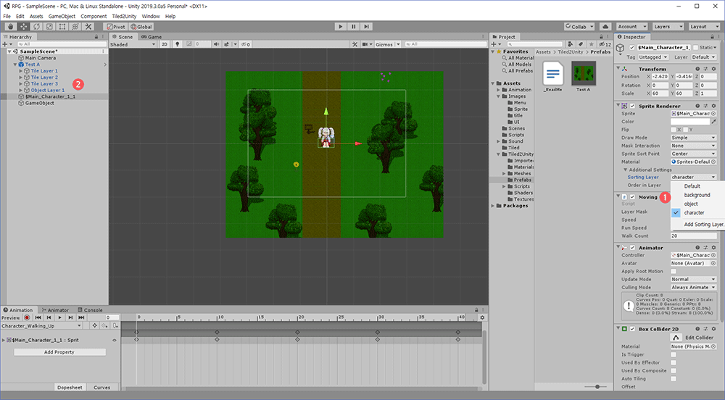This screenshot has width=725, height=400.
Task: Enable Apply Root Motion checkbox
Action: [x=674, y=272]
